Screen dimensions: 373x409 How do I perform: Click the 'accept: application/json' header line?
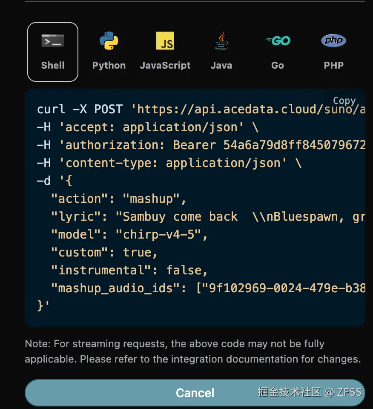pyautogui.click(x=148, y=127)
